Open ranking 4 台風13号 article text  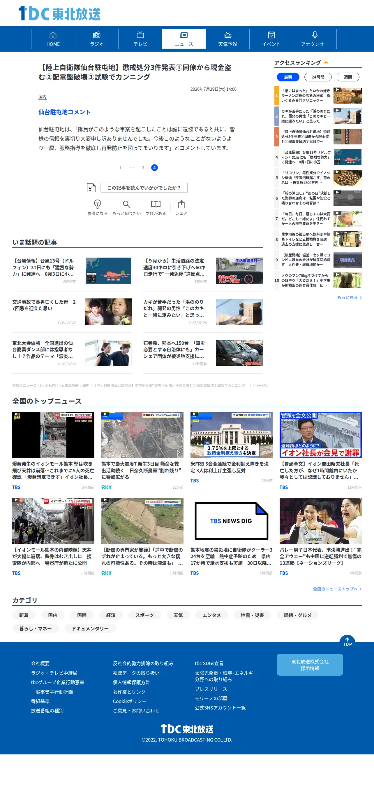tap(306, 157)
